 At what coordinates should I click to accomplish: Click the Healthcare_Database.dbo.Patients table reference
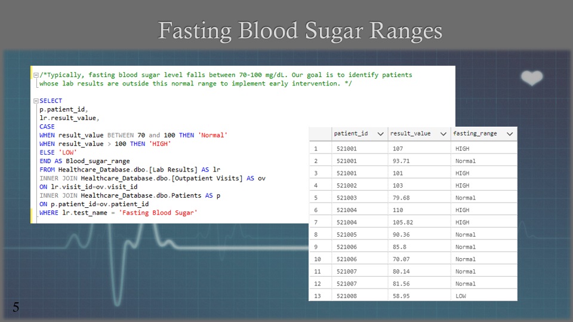[141, 196]
